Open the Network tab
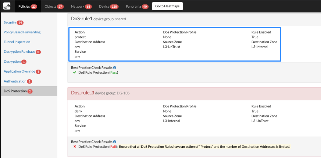Screen dimensions: 321x158 (x=81, y=6)
